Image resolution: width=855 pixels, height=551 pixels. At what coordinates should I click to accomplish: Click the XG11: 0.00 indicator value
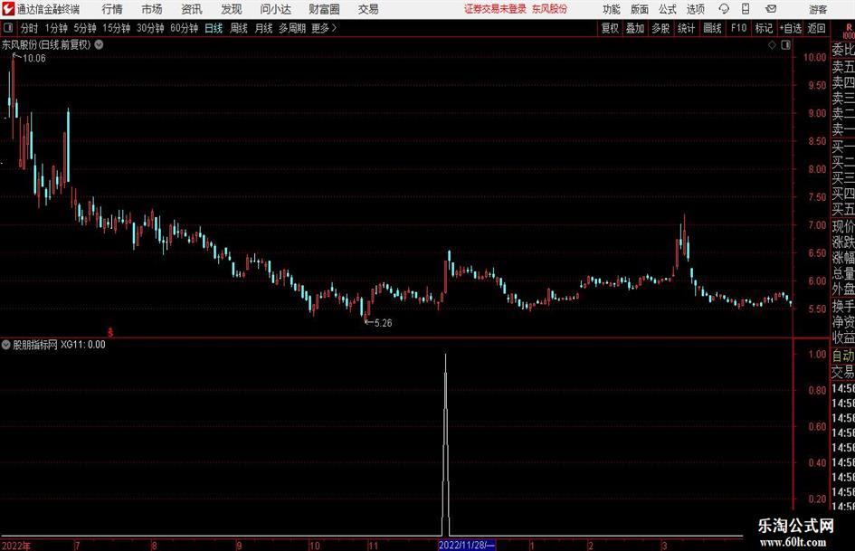83,344
